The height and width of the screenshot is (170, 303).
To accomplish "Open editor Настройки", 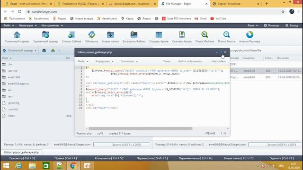I will click(x=219, y=61).
